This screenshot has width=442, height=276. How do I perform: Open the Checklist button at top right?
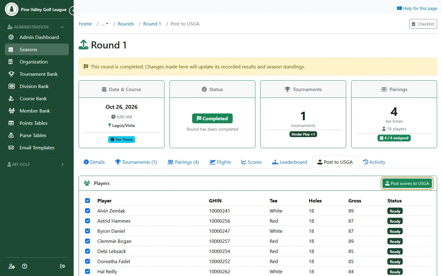pos(423,24)
